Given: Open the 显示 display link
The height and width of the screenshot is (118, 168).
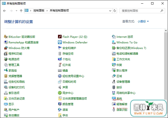Looking at the screenshot, I should 11,104.
